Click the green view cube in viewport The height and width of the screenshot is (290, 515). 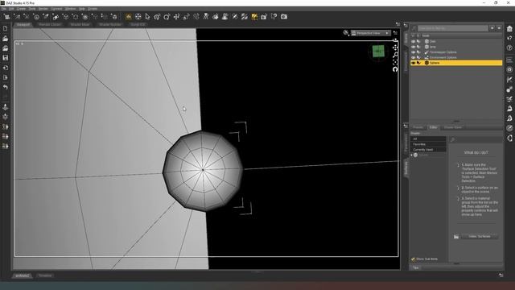click(x=378, y=52)
